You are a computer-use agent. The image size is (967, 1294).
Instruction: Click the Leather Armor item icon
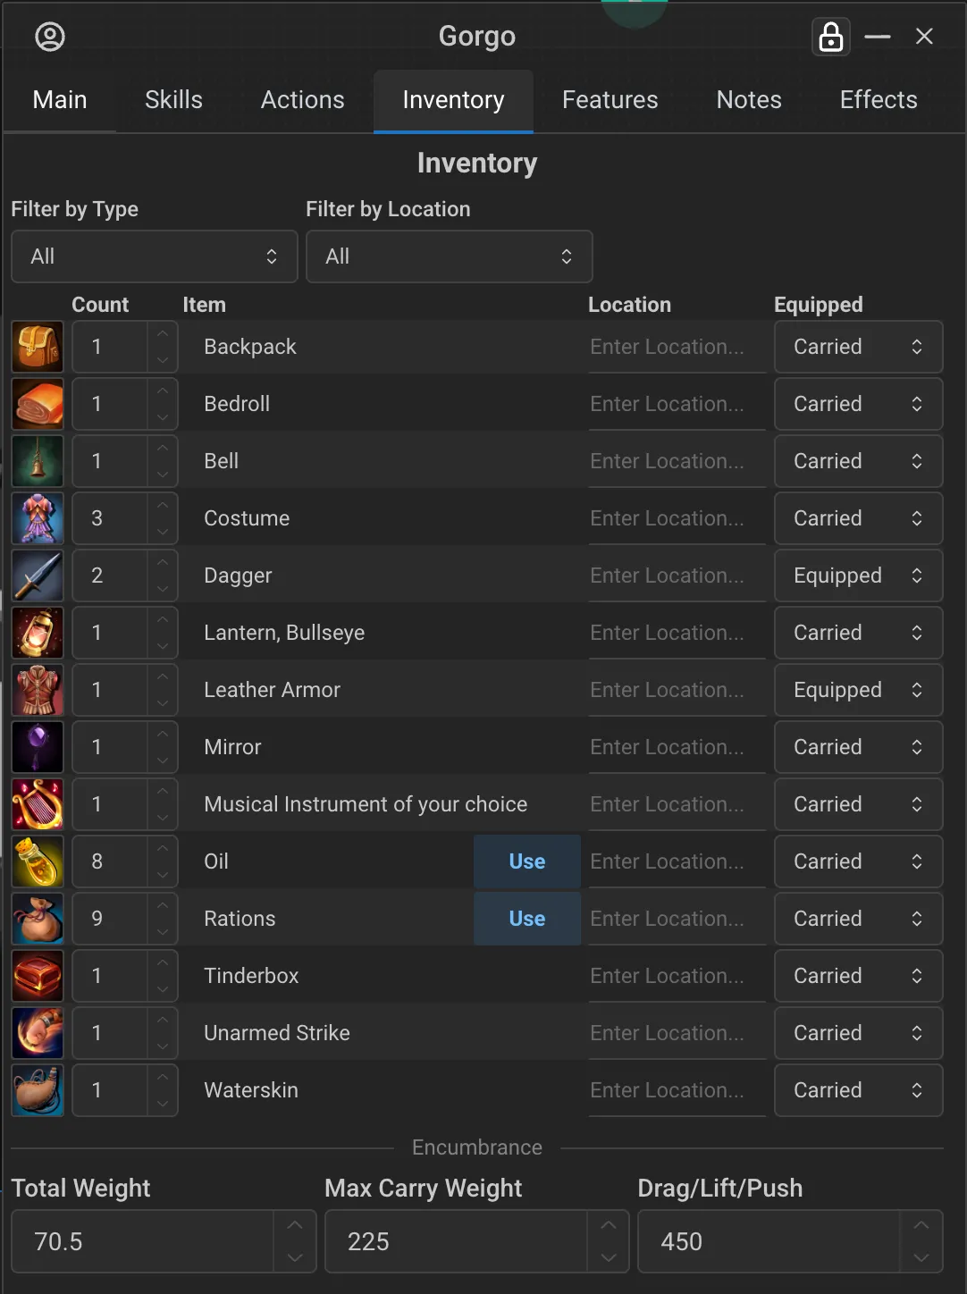[x=38, y=690]
